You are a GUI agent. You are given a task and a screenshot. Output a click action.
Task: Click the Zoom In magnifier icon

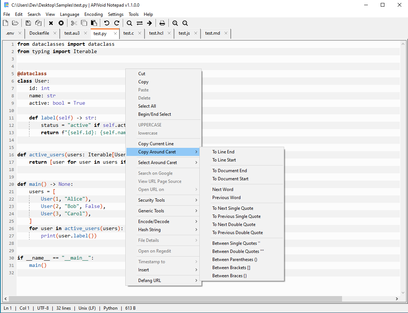pyautogui.click(x=175, y=23)
